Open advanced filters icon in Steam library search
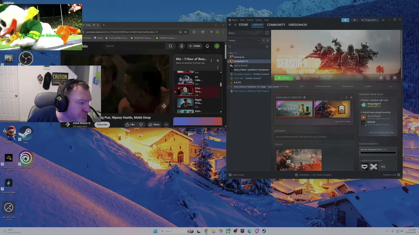The width and height of the screenshot is (419, 235). (x=267, y=47)
